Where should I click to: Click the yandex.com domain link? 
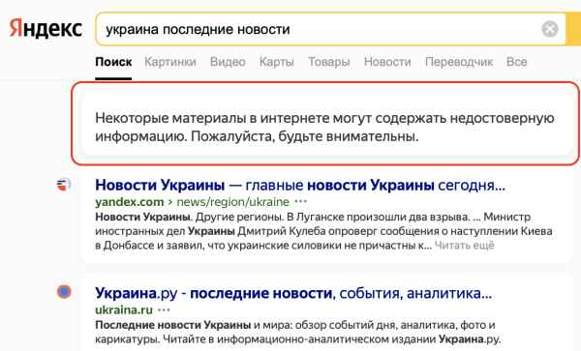pos(130,202)
